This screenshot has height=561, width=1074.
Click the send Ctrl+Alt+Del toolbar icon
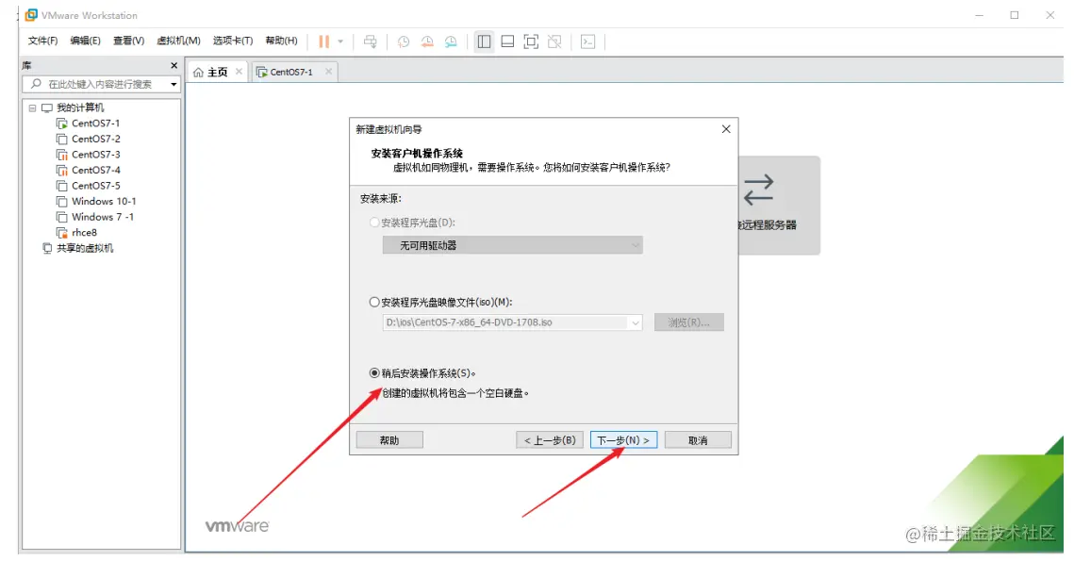coord(370,41)
